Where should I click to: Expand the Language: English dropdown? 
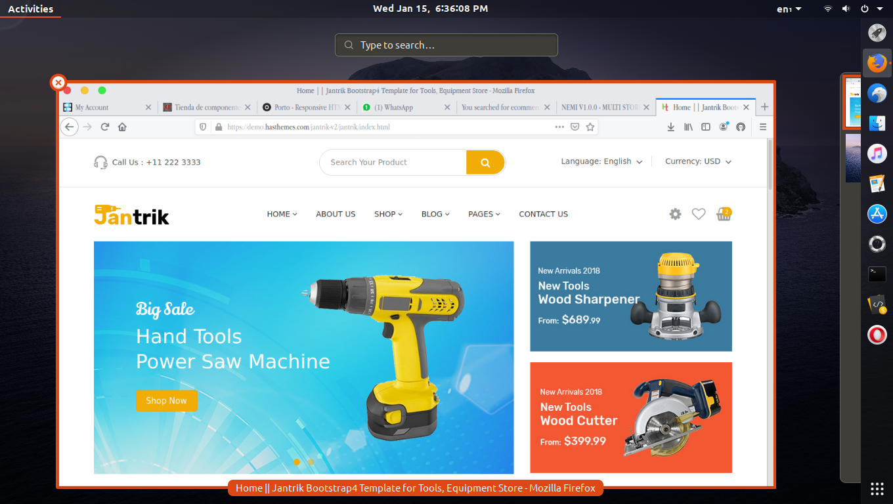pyautogui.click(x=601, y=161)
